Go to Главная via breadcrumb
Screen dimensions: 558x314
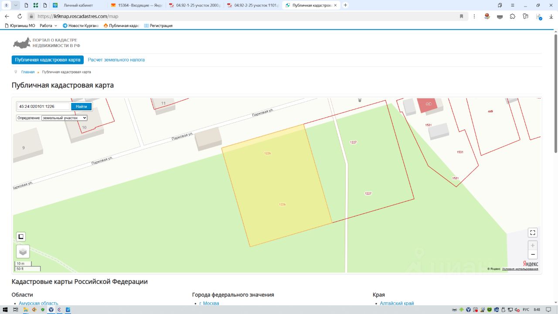[x=28, y=72]
